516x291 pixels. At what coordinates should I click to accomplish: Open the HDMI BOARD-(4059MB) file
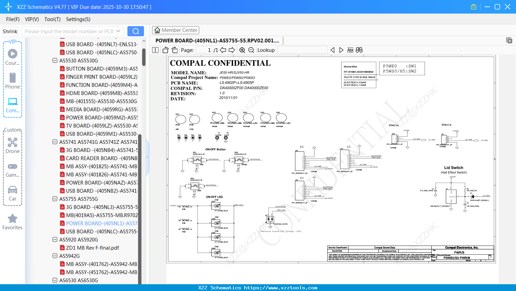click(102, 93)
